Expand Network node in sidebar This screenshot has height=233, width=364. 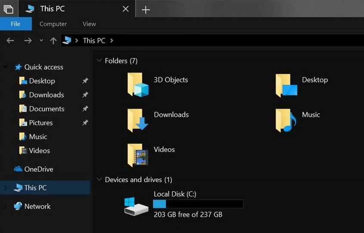point(6,206)
